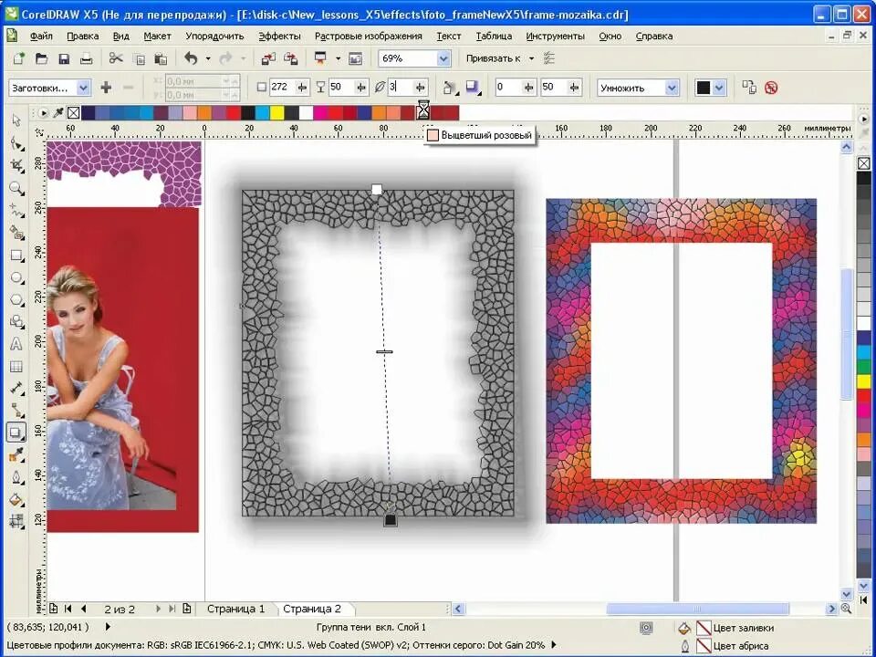Open a file with folder icon
876x657 pixels.
coord(41,58)
